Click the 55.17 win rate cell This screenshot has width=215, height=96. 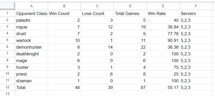pyautogui.click(x=163, y=87)
